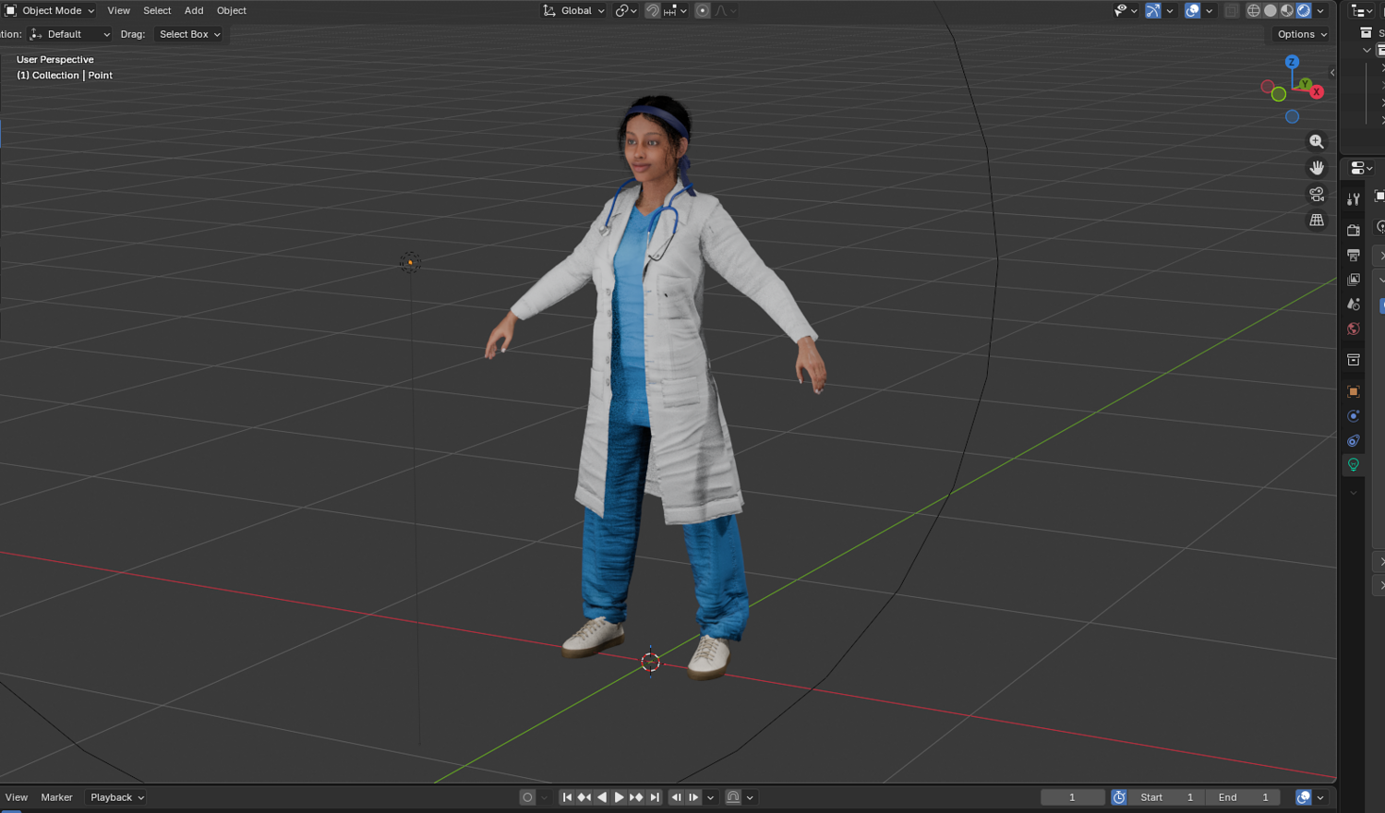
Task: Open the gizmo options dropdown arrow
Action: pyautogui.click(x=1170, y=10)
